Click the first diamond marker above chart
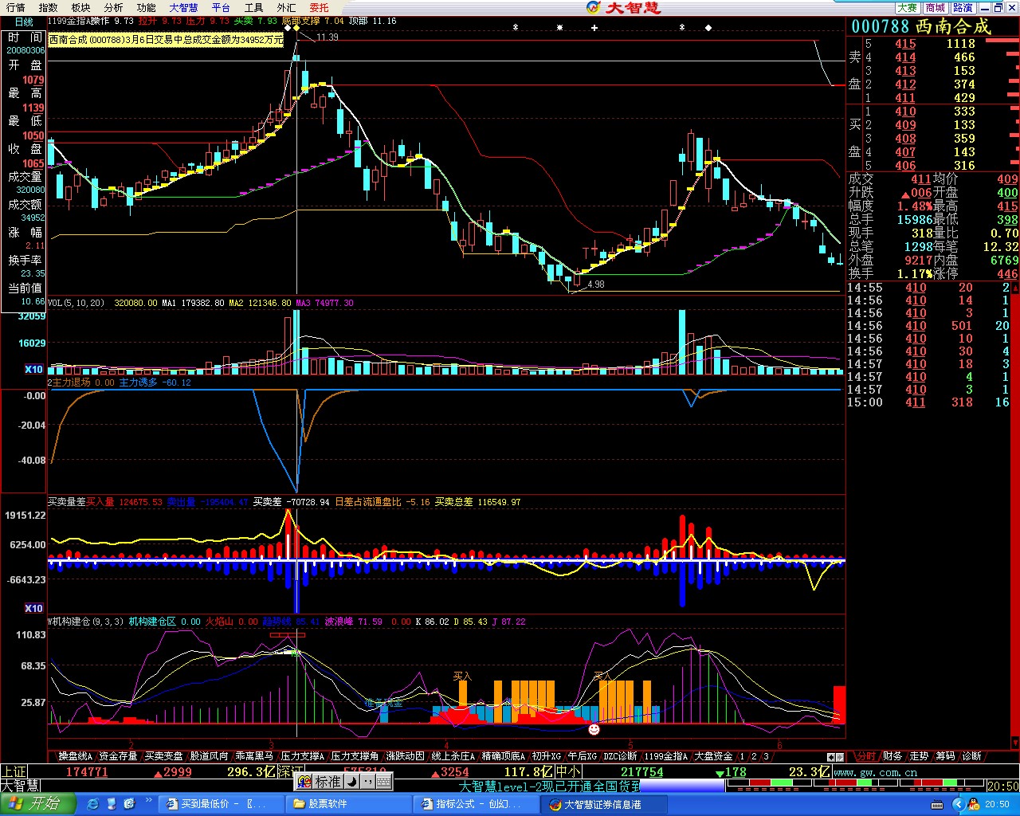Viewport: 1020px width, 816px height. pos(288,28)
